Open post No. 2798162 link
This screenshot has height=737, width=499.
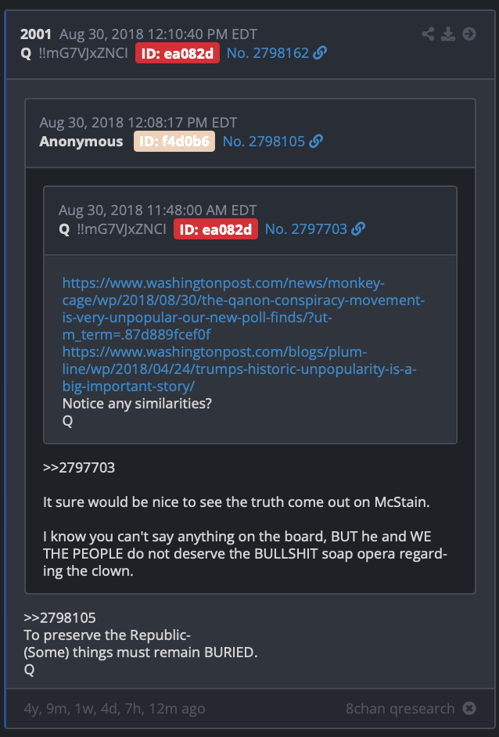point(267,53)
